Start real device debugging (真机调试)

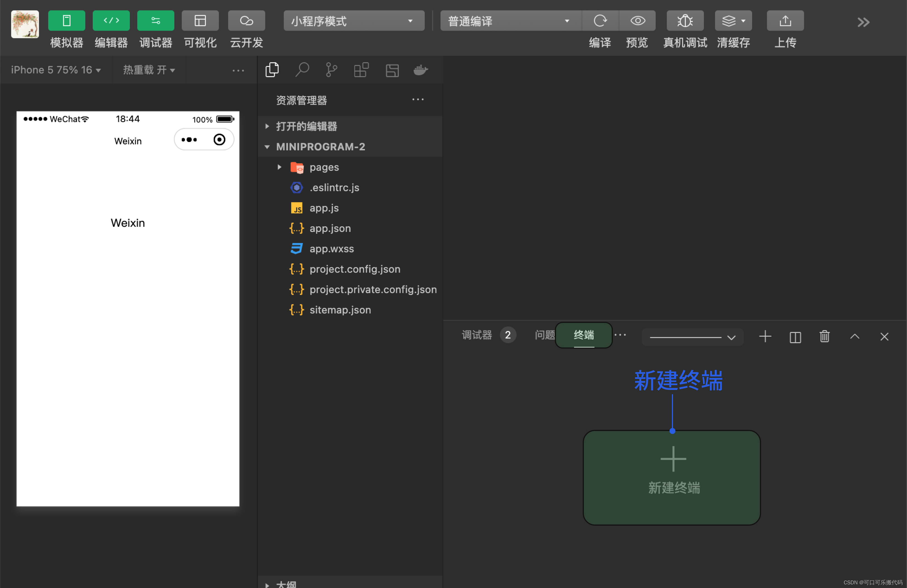[685, 21]
